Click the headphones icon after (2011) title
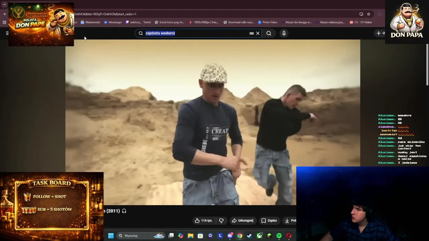 point(124,211)
